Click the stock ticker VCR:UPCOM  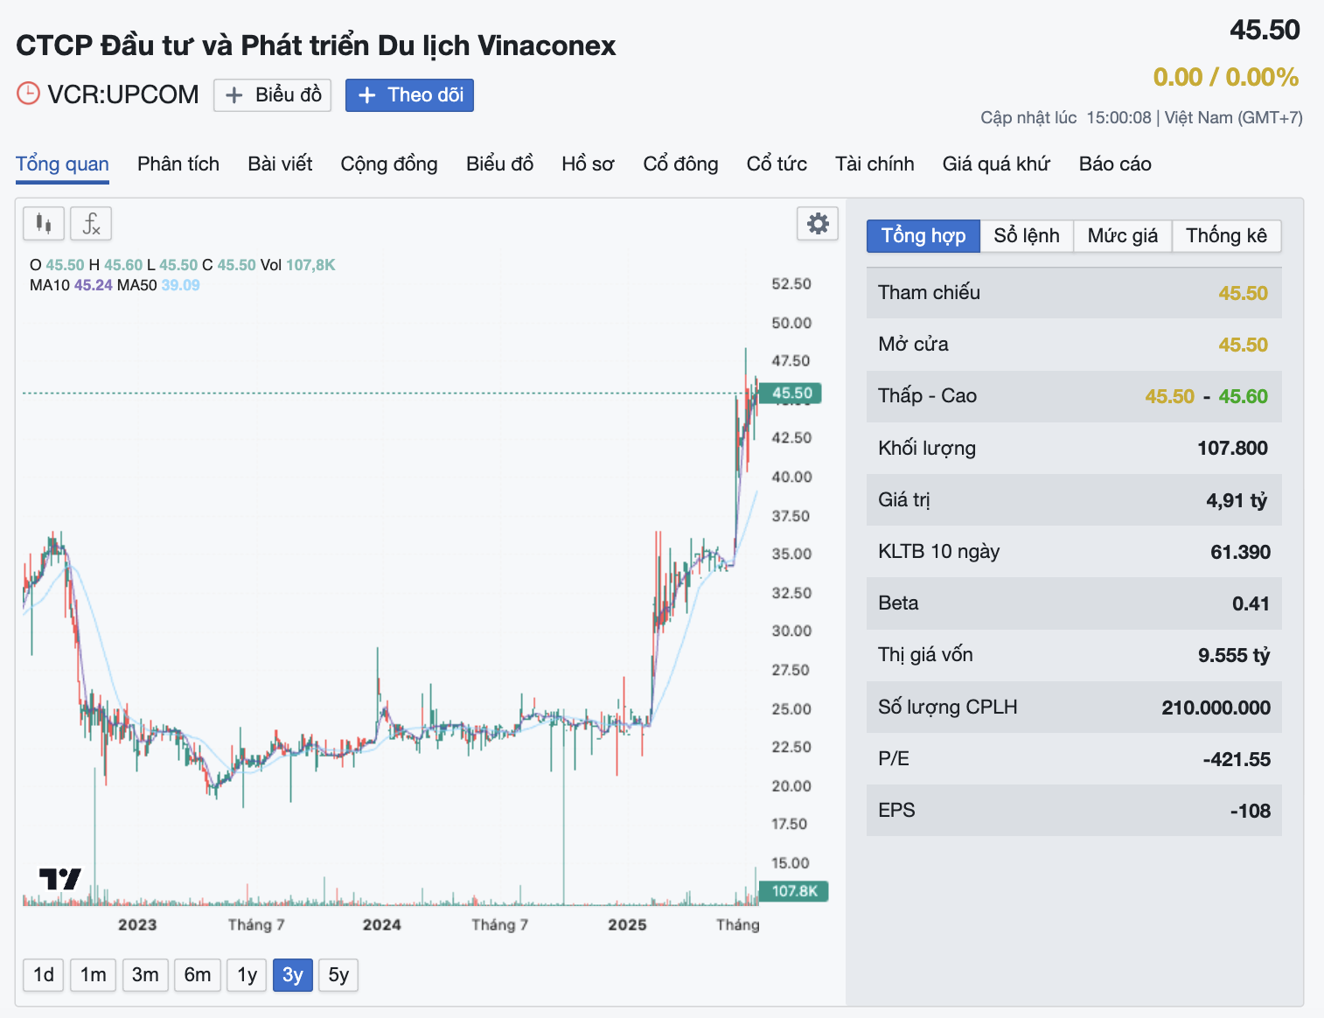pos(123,94)
